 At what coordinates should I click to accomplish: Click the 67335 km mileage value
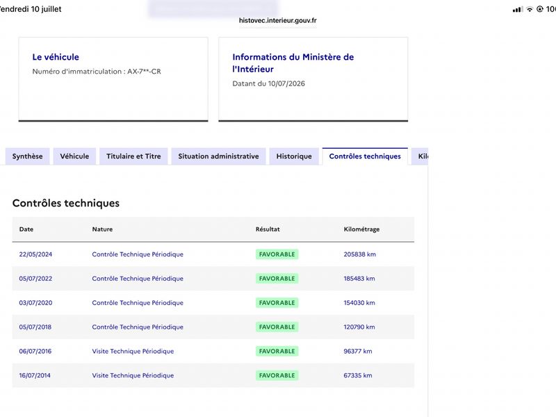358,375
